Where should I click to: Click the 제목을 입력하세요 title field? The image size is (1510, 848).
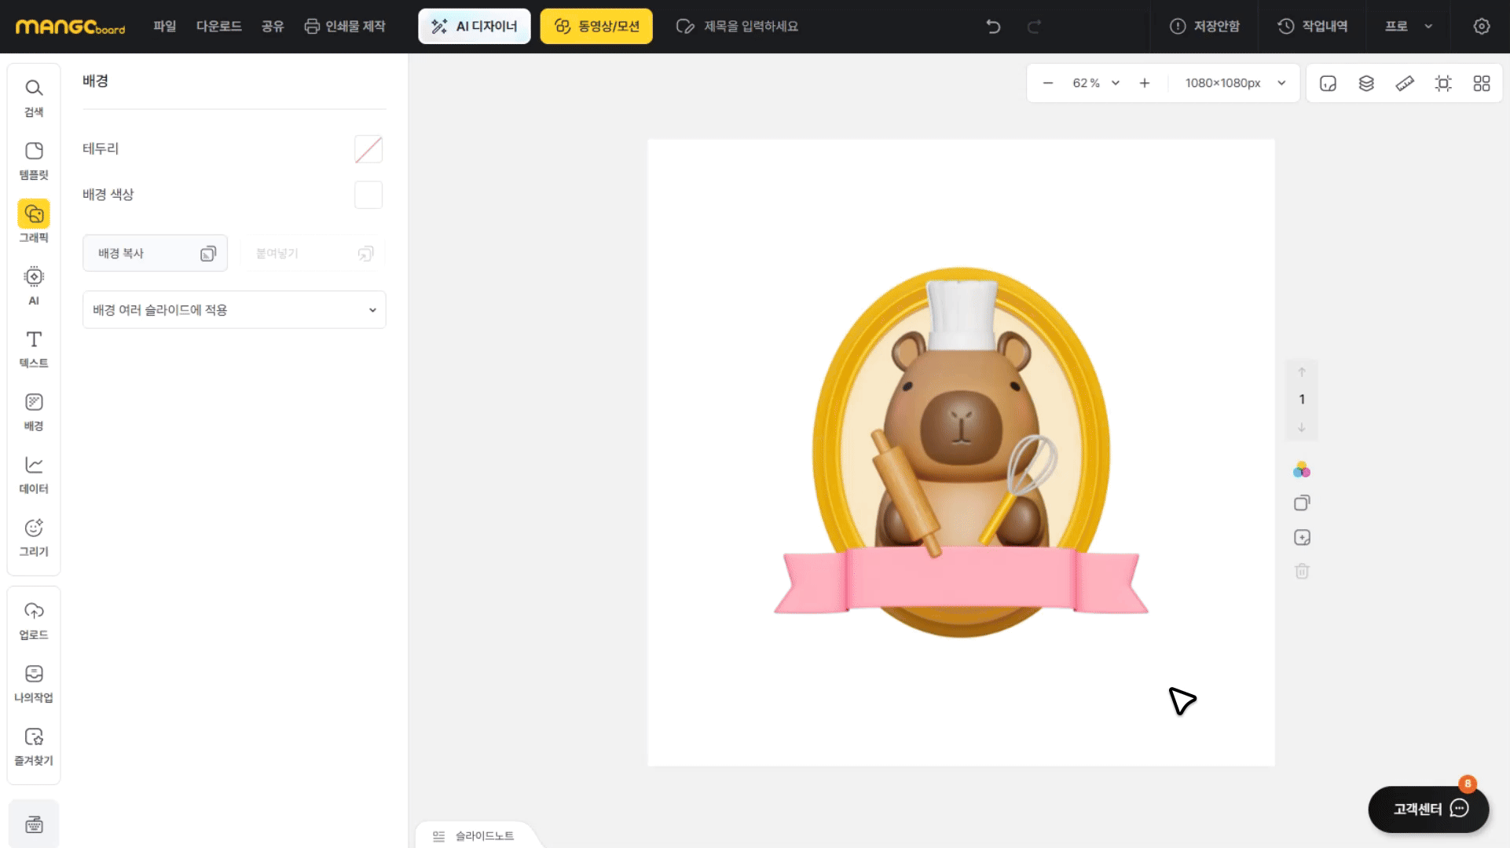pyautogui.click(x=750, y=27)
